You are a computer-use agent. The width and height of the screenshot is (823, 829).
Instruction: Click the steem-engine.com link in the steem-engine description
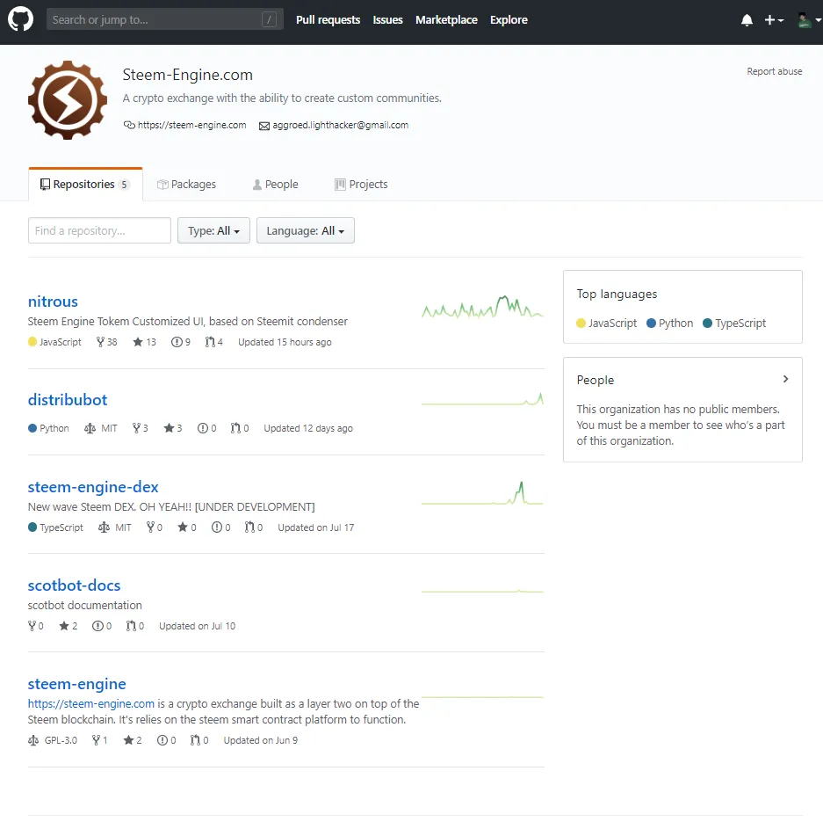[90, 703]
